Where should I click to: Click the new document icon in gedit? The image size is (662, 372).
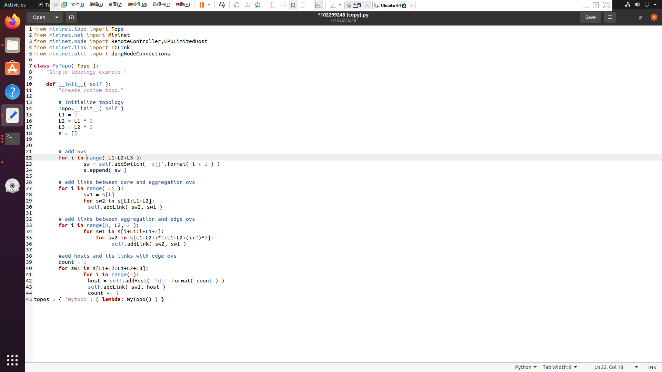click(x=71, y=17)
